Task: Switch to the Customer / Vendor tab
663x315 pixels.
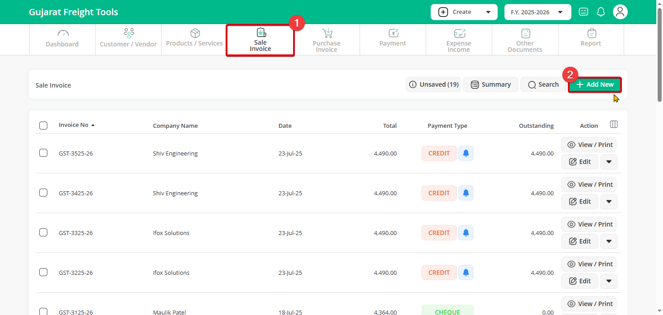Action: 128,39
